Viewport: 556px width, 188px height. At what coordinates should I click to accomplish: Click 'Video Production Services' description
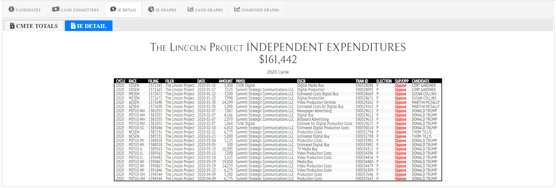click(316, 102)
